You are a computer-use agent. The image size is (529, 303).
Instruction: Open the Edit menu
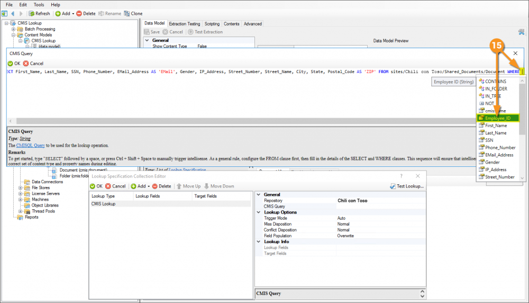pos(23,5)
